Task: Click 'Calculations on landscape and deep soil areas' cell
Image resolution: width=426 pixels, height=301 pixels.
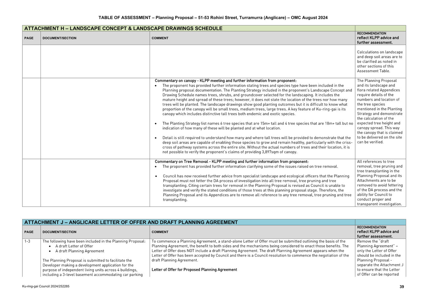Action: click(380, 61)
